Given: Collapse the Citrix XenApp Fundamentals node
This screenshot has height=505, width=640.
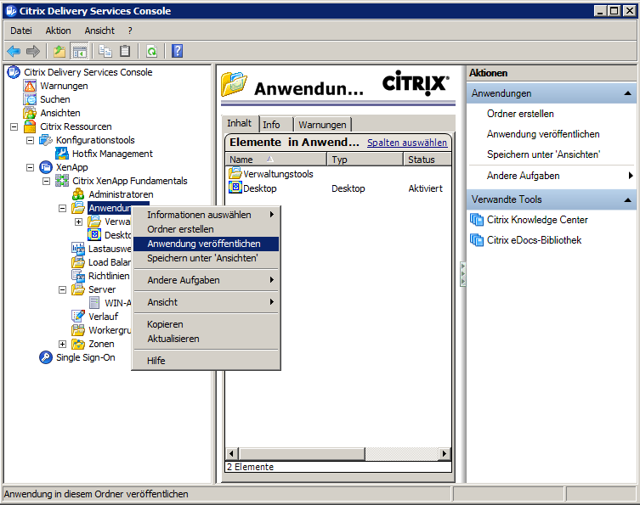Looking at the screenshot, I should (x=46, y=181).
